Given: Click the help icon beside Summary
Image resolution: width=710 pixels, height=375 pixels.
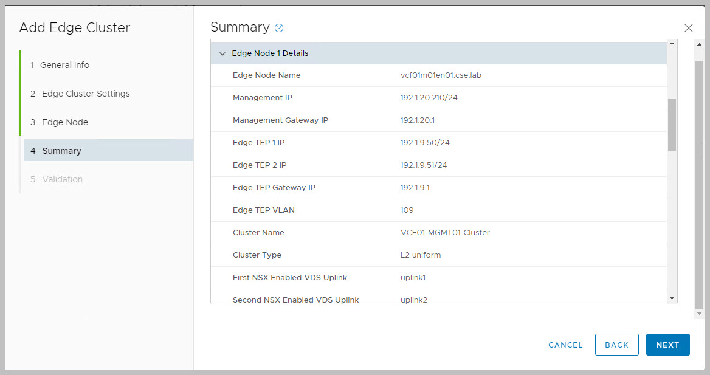Looking at the screenshot, I should [279, 28].
